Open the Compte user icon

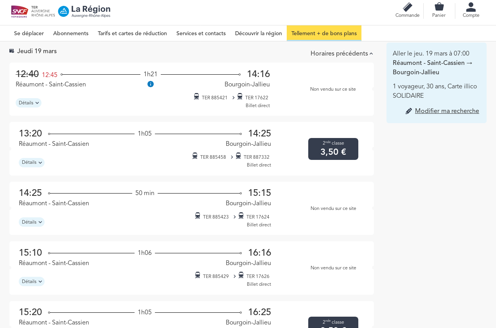[471, 7]
